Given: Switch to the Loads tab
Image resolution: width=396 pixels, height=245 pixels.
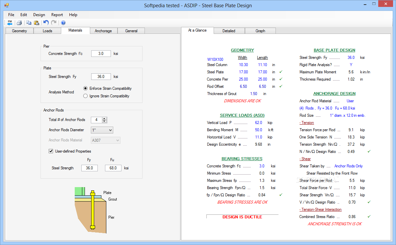Looking at the screenshot, I should pos(47,31).
